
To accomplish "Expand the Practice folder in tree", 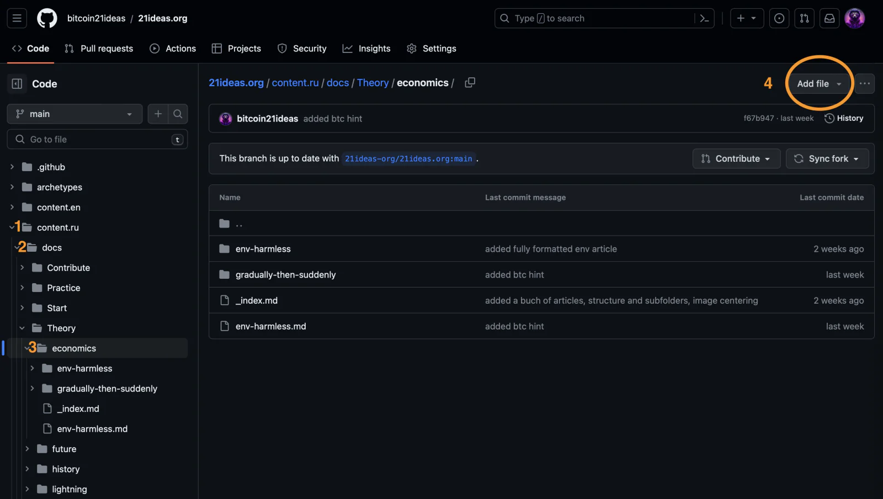I will point(22,288).
